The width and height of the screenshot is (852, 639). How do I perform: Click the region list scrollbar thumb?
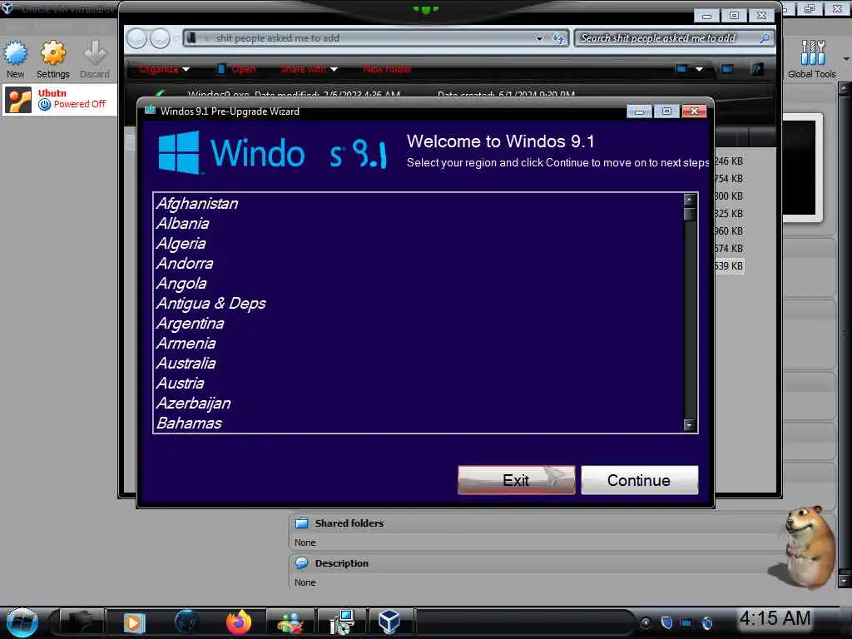click(x=690, y=214)
